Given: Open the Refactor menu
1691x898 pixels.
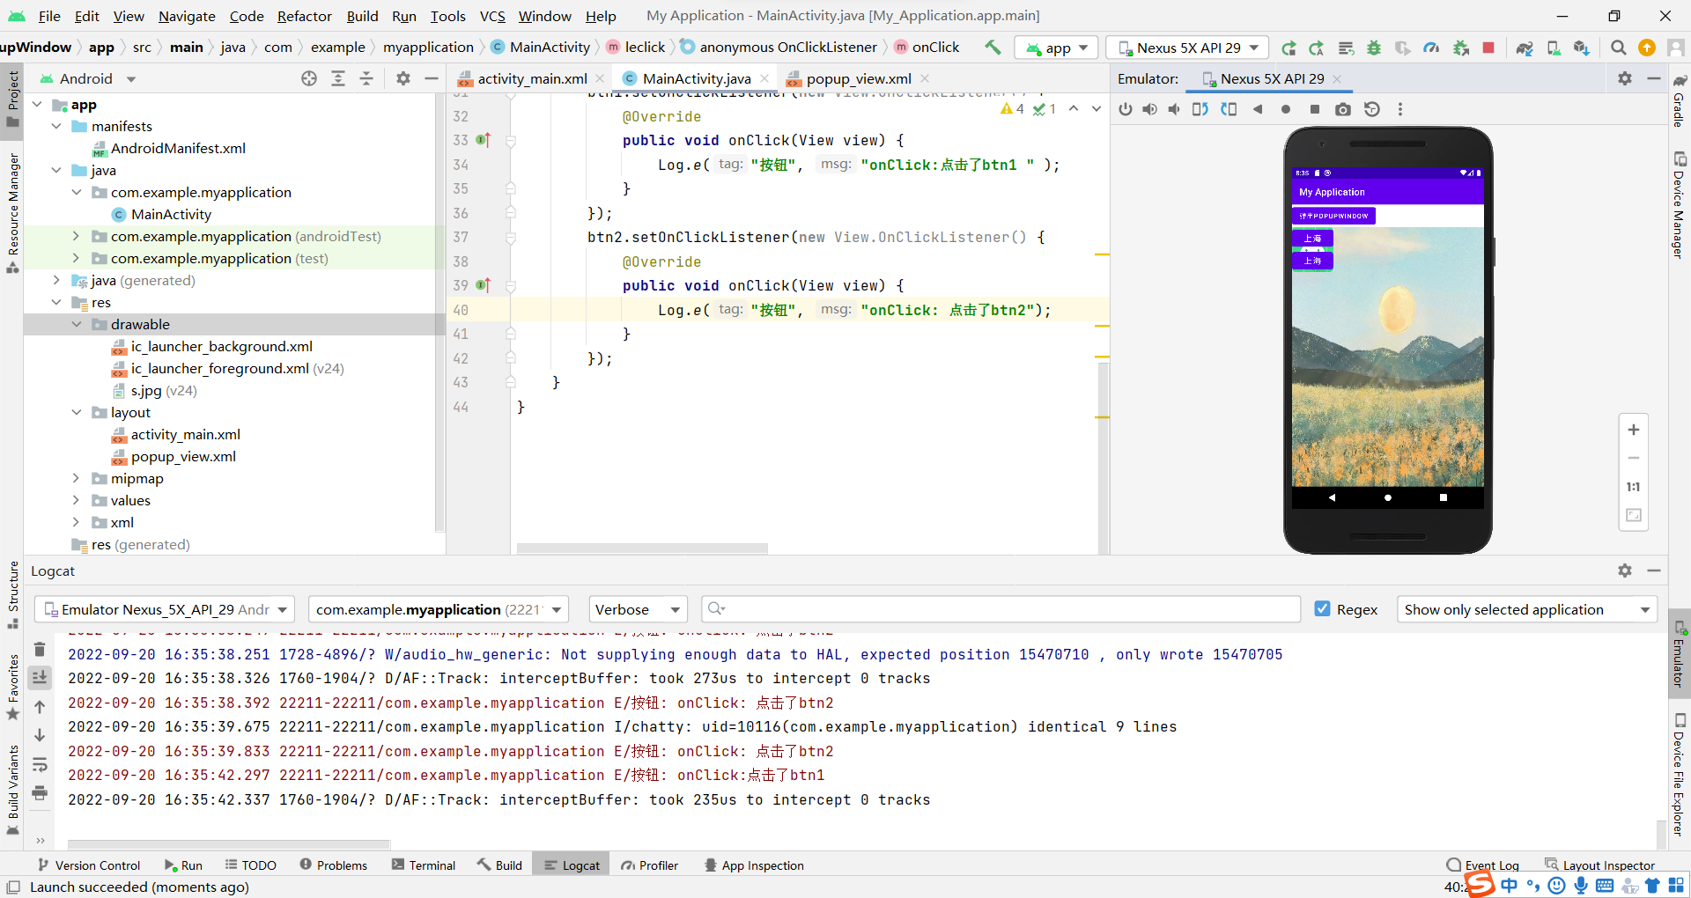Looking at the screenshot, I should pos(304,16).
